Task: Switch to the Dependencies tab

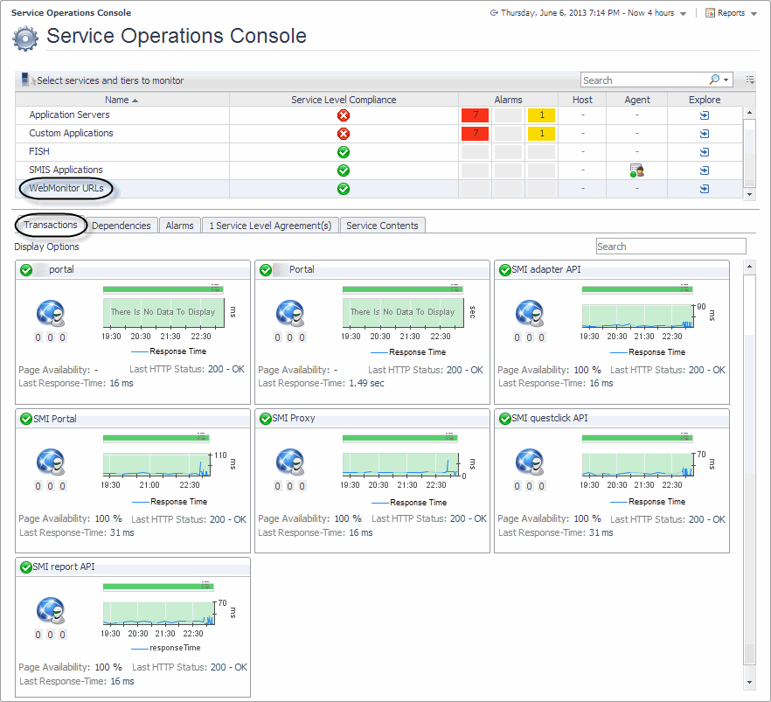Action: [x=122, y=226]
